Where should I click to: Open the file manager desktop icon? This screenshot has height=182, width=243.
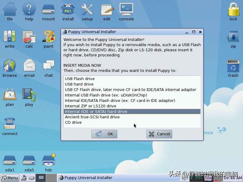click(10, 9)
